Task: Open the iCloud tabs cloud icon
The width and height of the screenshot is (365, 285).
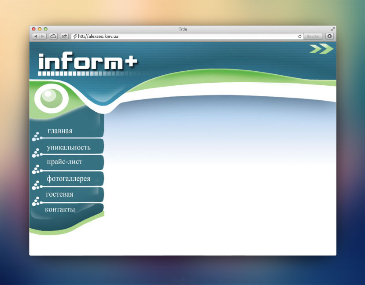Action: (x=53, y=36)
